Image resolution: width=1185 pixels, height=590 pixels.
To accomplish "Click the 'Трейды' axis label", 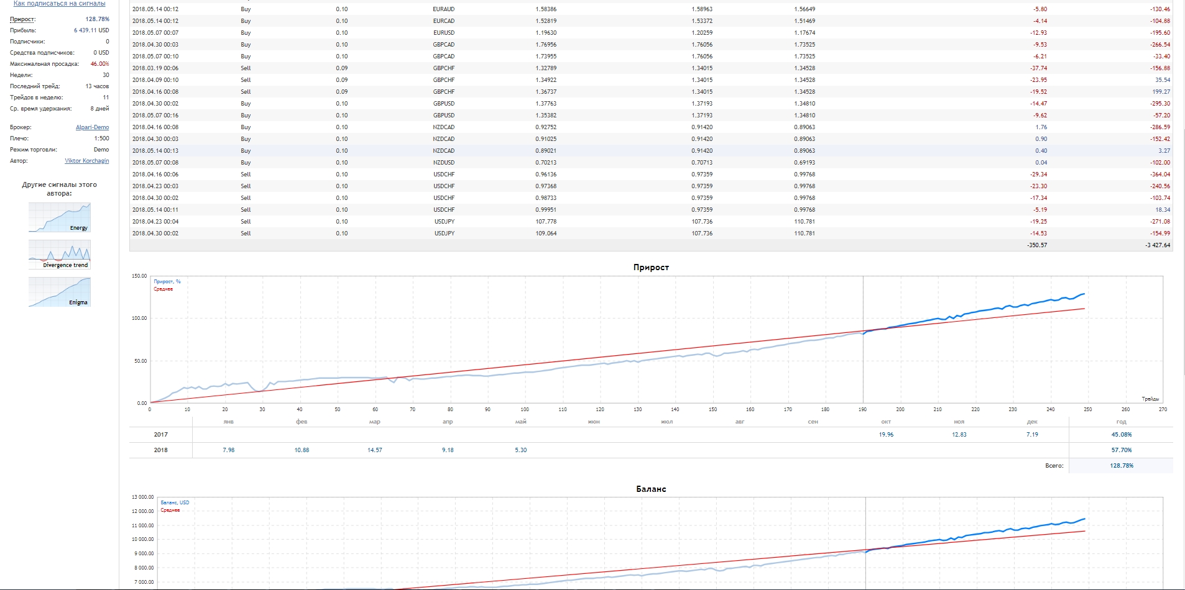I will 1150,399.
